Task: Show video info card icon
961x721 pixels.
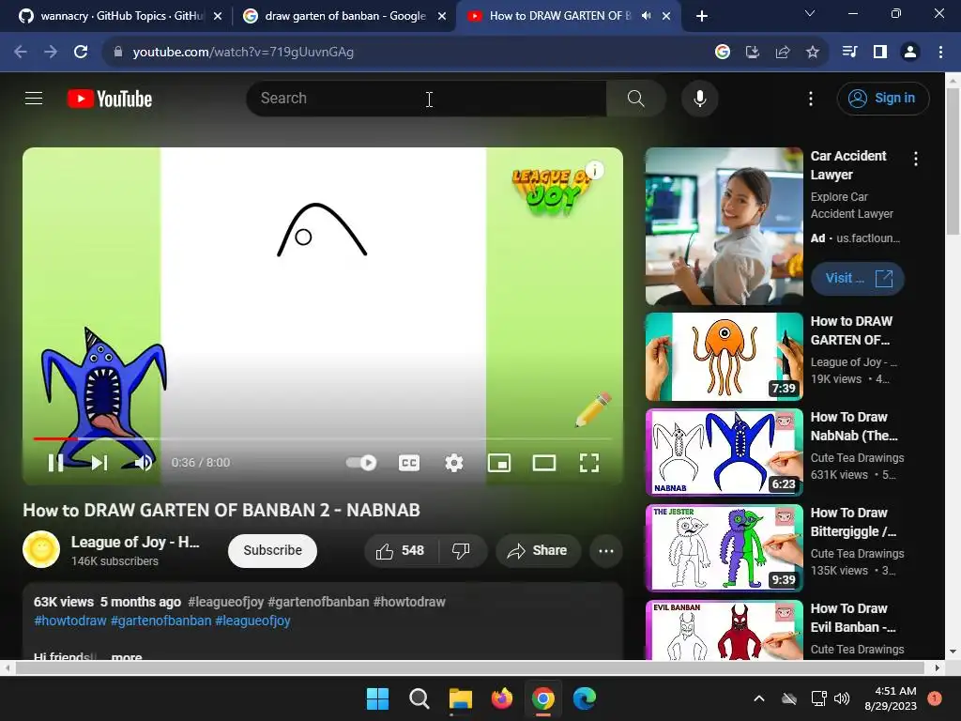Action: pyautogui.click(x=594, y=170)
